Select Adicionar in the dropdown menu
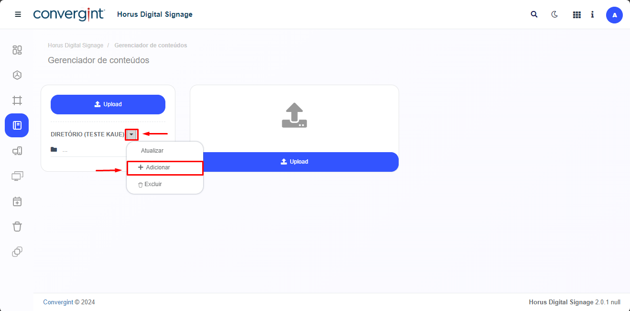630x311 pixels. pyautogui.click(x=158, y=167)
